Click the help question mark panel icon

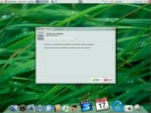[53, 2]
